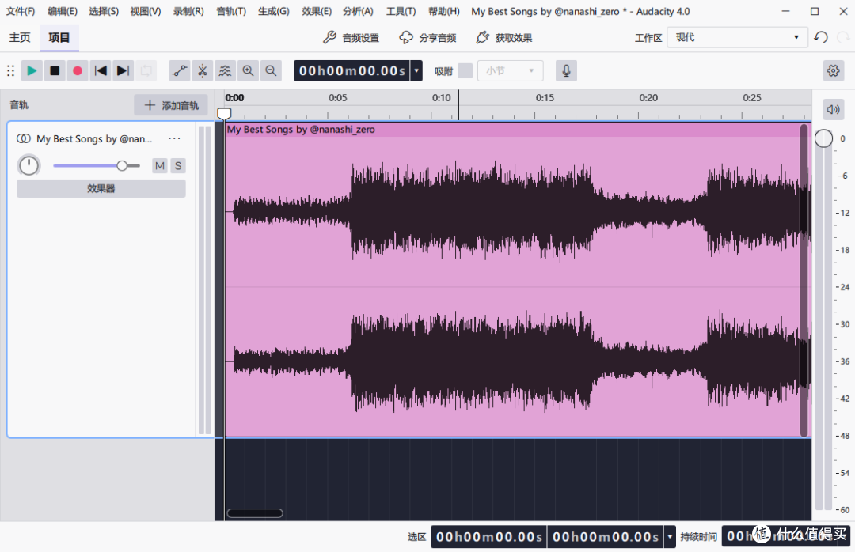Open the 文件(F) menu

point(20,11)
